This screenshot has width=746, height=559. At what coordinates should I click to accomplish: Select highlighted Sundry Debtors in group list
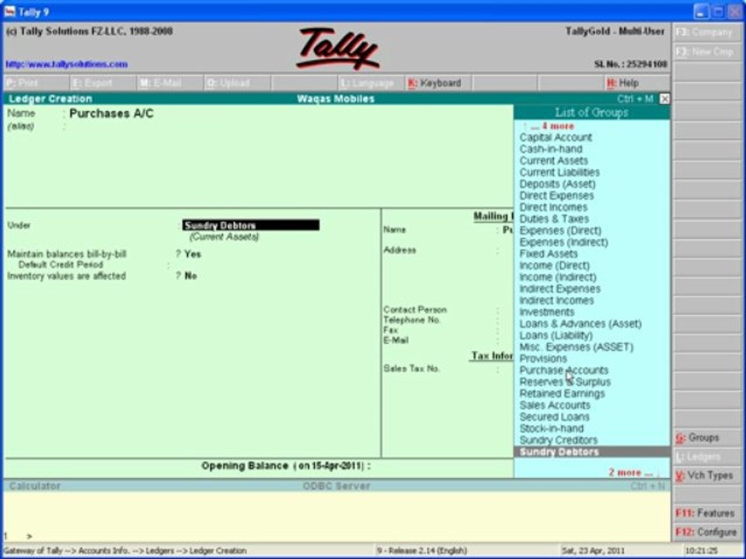pos(592,452)
